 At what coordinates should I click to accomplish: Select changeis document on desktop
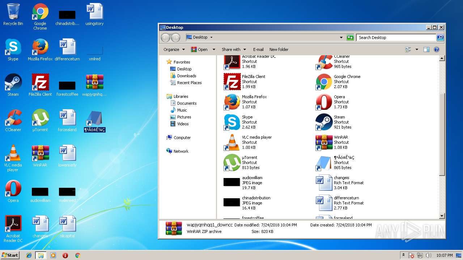coord(40,227)
